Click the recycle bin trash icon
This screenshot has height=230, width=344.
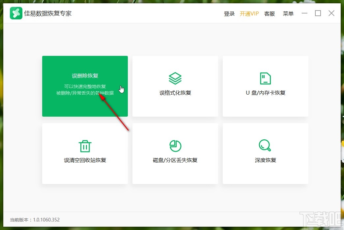coord(85,146)
